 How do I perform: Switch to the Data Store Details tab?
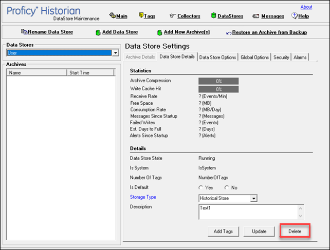coord(177,56)
